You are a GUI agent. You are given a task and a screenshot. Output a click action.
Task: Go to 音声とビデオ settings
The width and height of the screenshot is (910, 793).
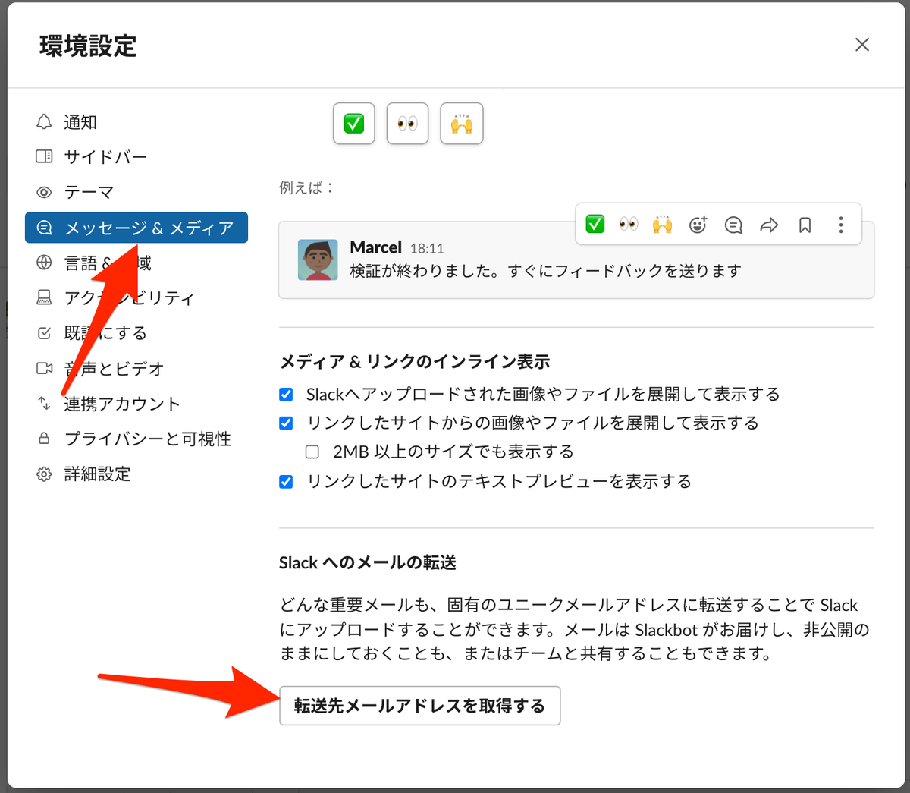coord(136,368)
